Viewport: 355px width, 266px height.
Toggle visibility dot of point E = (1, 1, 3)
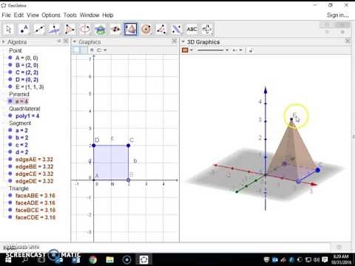tap(10, 86)
